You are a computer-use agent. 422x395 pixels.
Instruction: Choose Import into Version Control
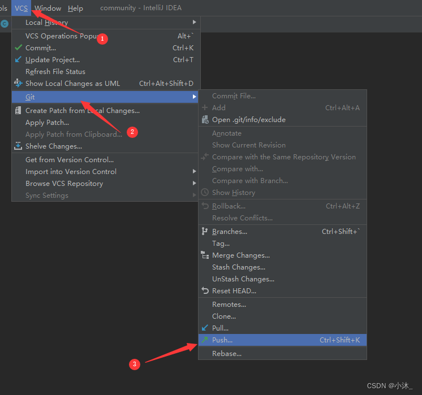tap(105, 172)
